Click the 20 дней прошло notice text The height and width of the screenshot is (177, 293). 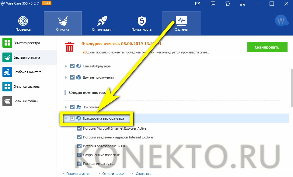pos(146,53)
